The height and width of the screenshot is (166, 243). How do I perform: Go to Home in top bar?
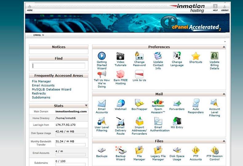pos(30,8)
